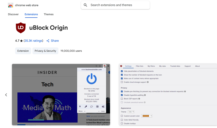Click the extensions puzzle icon in screenshot
This screenshot has height=128, width=217.
tap(108, 66)
